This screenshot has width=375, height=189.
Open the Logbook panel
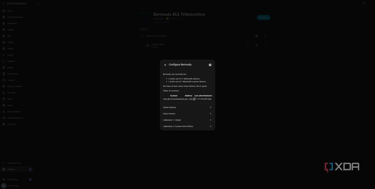coord(16,61)
